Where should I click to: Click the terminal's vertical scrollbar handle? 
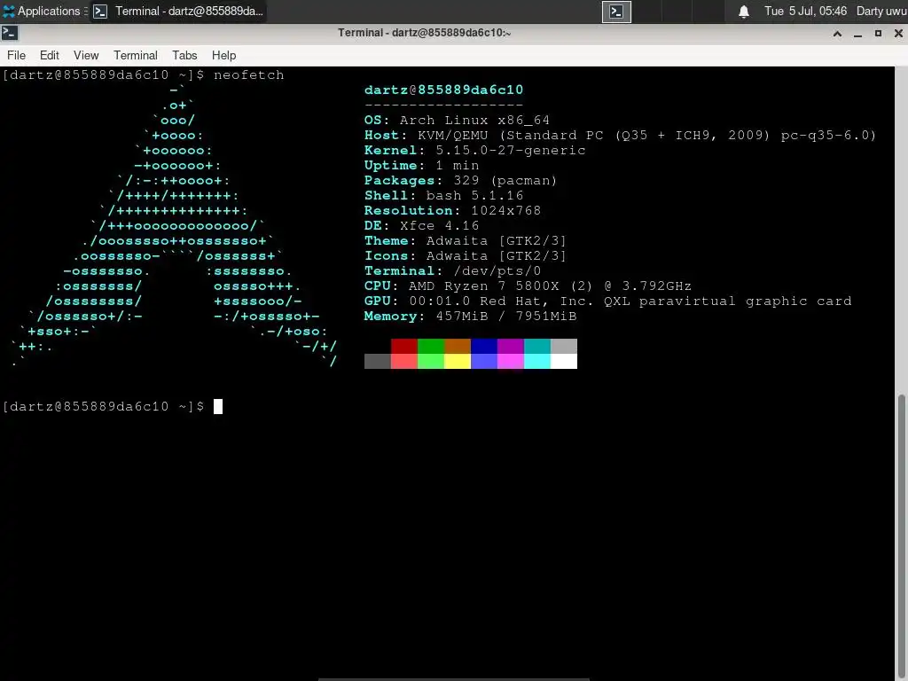tap(901, 537)
